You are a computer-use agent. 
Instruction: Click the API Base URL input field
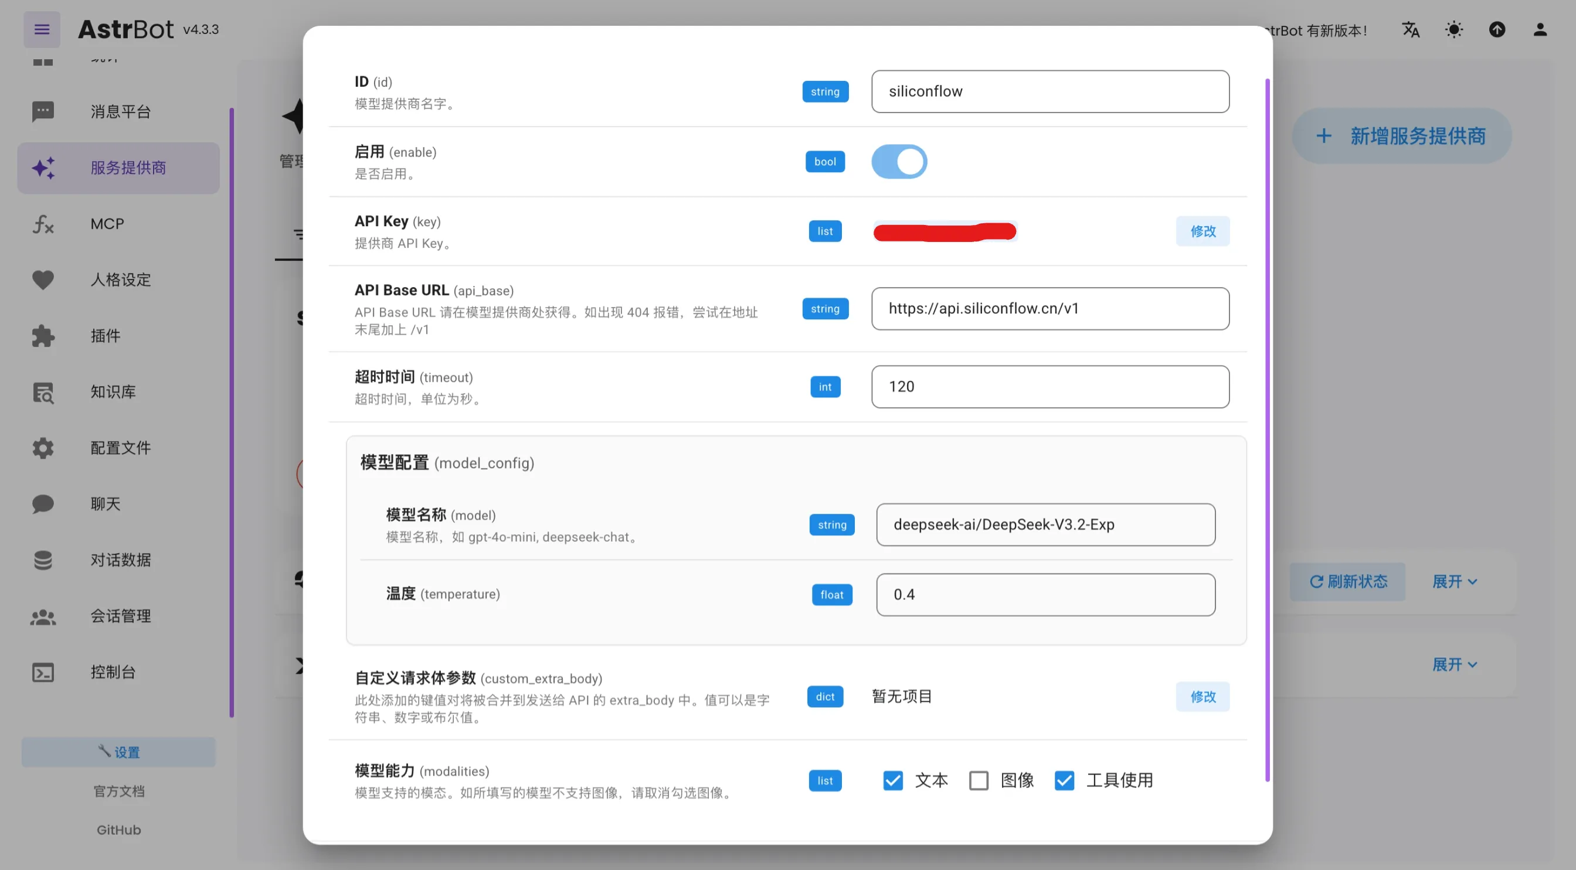[1050, 309]
